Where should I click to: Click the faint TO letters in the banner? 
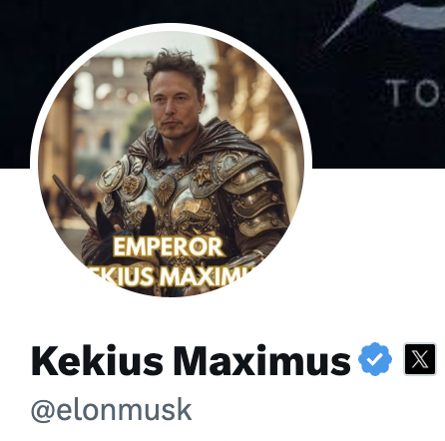(x=416, y=94)
